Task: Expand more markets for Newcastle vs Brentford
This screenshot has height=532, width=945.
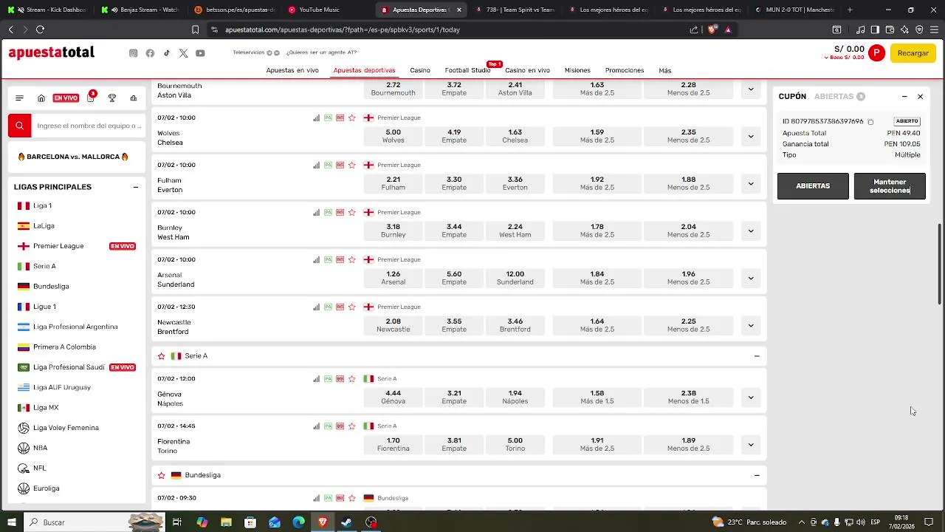Action: pyautogui.click(x=751, y=325)
